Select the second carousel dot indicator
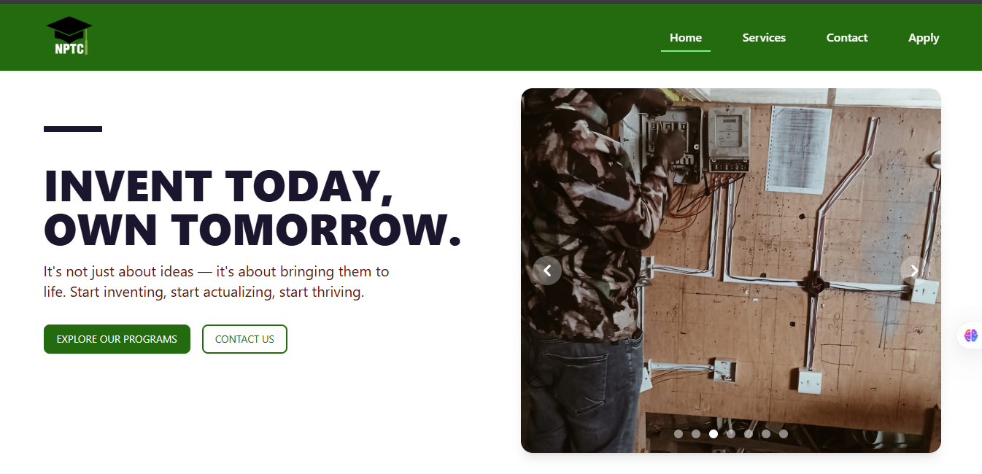 point(696,434)
